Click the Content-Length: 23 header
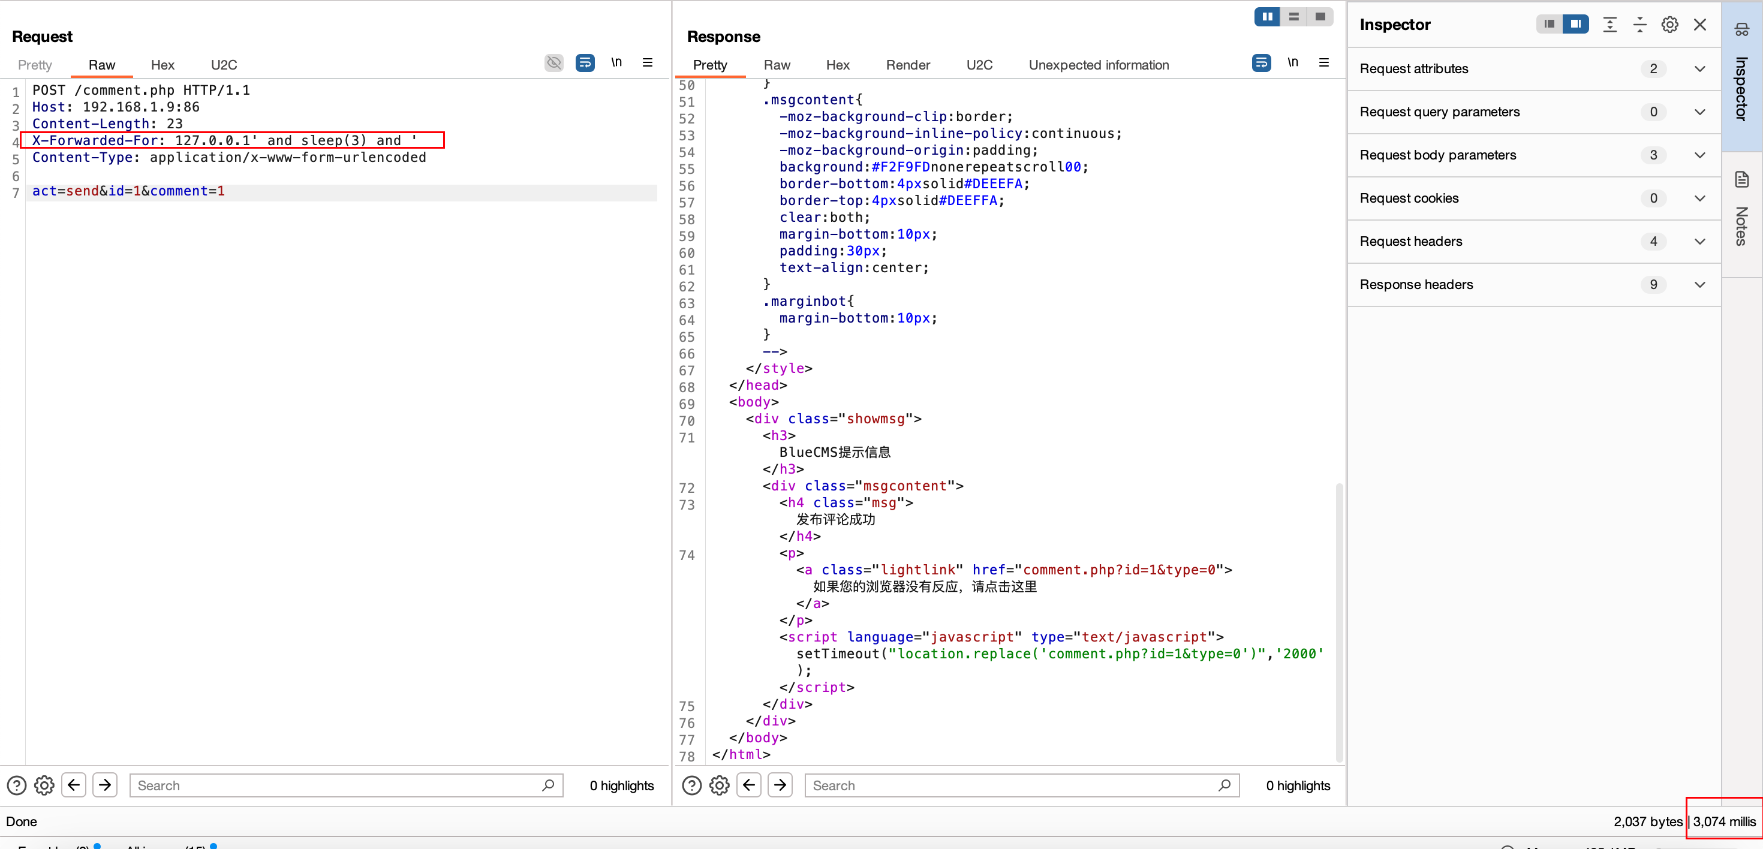This screenshot has height=849, width=1763. click(x=107, y=124)
